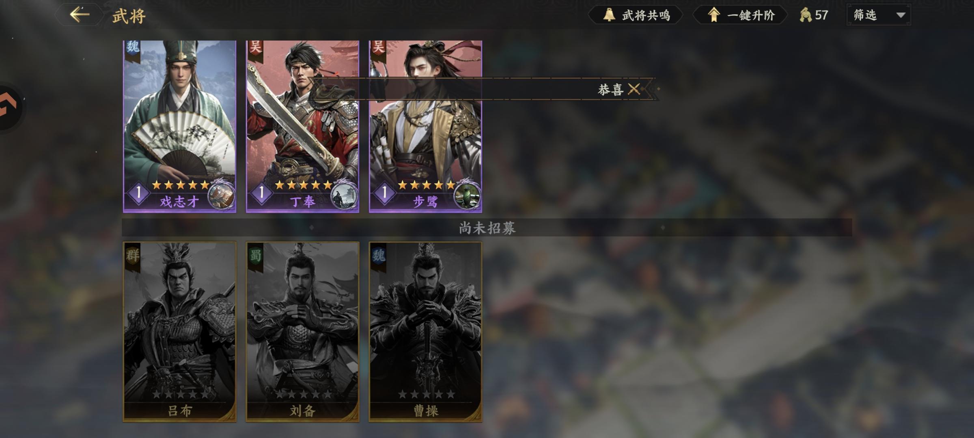View the unrecruited 吕布 card
Viewport: 974px width, 438px height.
179,332
